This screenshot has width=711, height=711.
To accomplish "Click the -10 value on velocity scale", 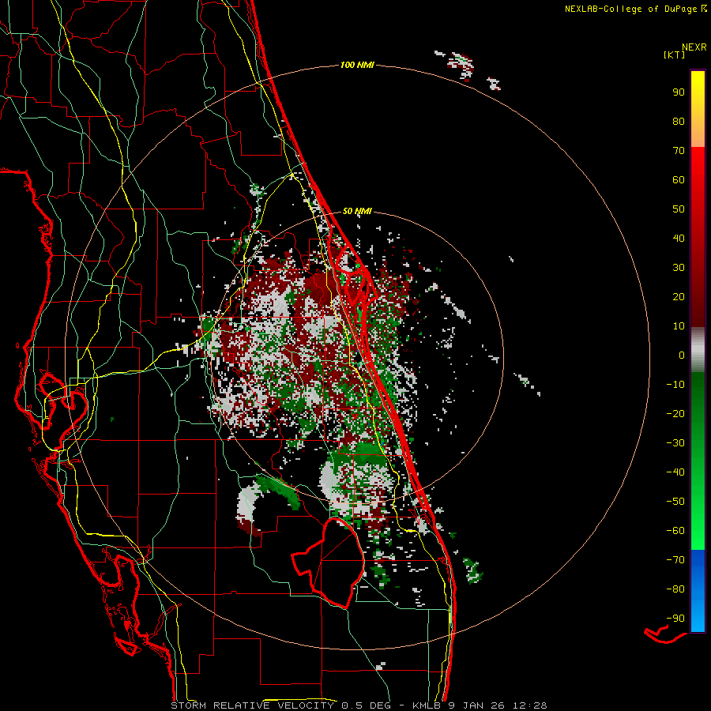I will [x=675, y=385].
